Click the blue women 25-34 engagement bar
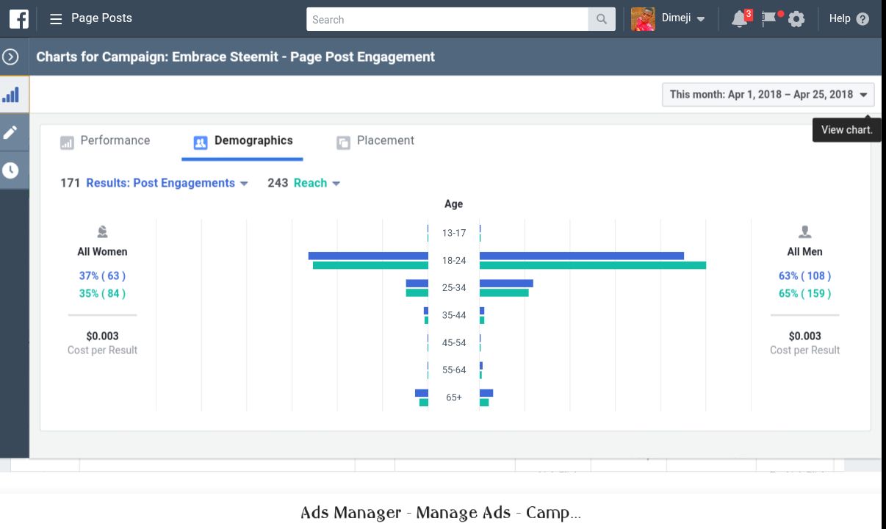 click(x=417, y=283)
